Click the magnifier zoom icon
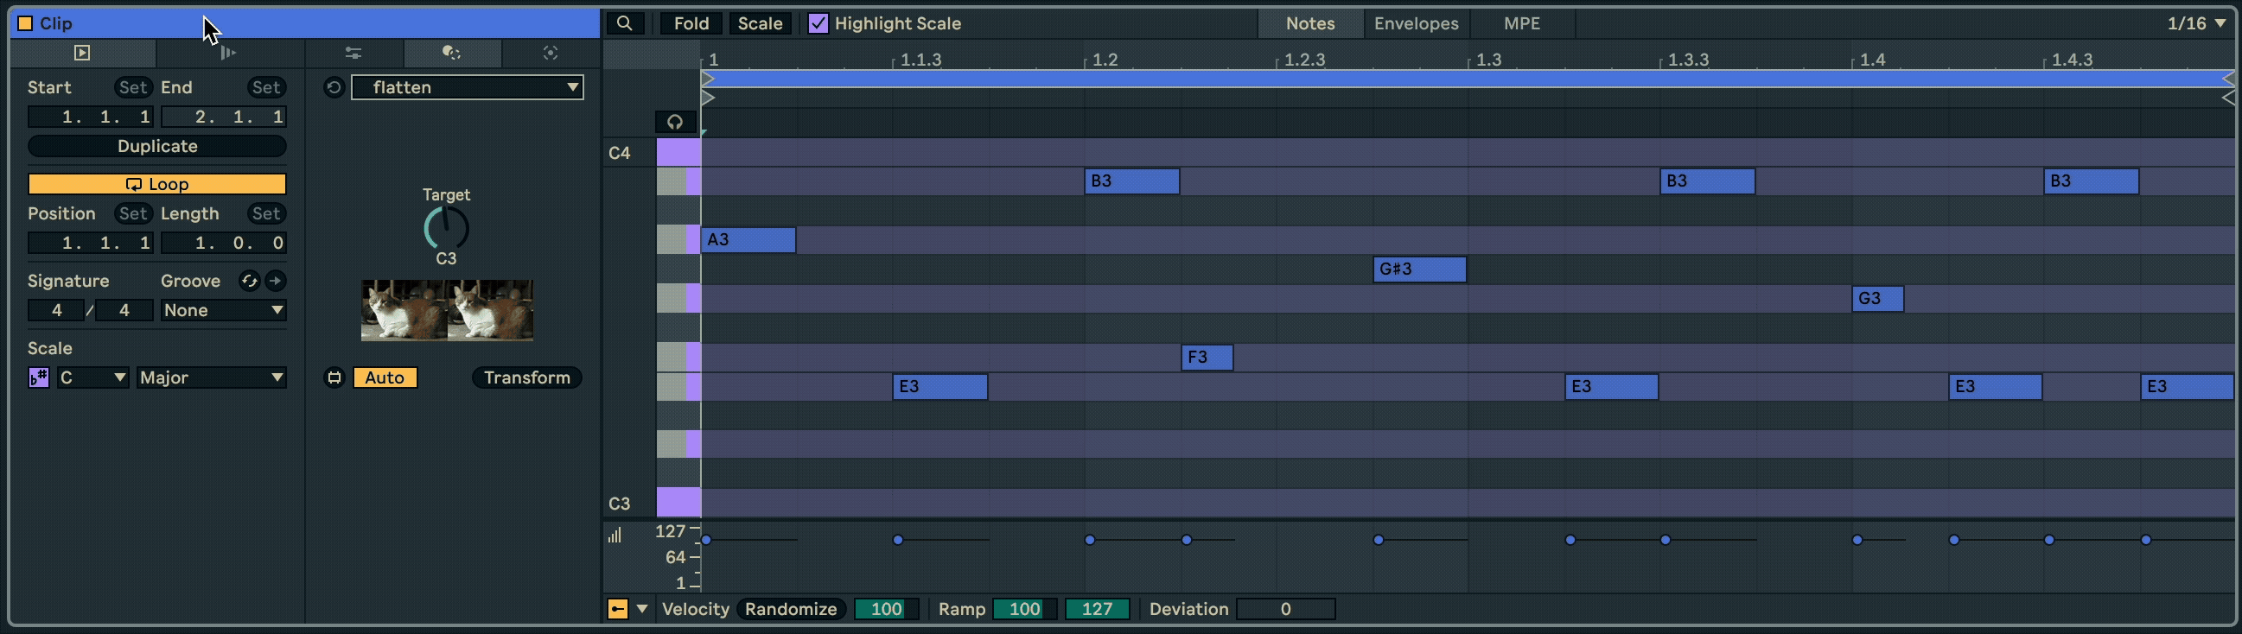 tap(624, 23)
